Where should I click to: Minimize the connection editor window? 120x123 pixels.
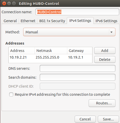tap(9, 4)
